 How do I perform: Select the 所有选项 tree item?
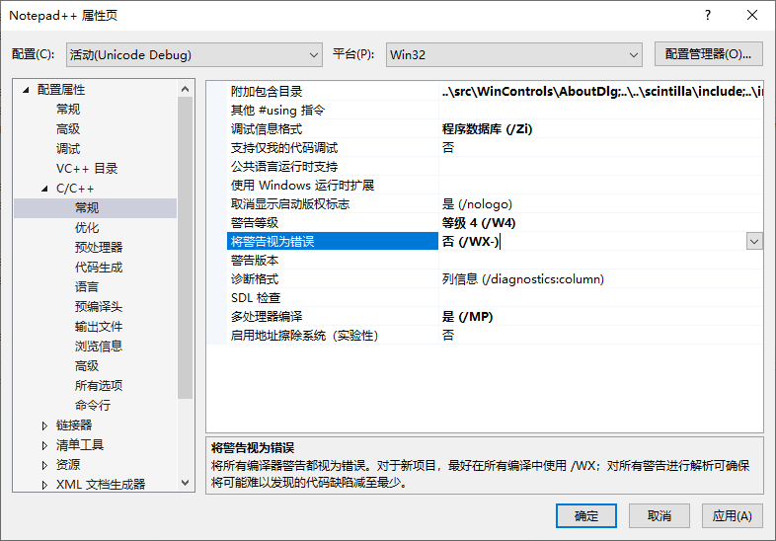[x=99, y=386]
